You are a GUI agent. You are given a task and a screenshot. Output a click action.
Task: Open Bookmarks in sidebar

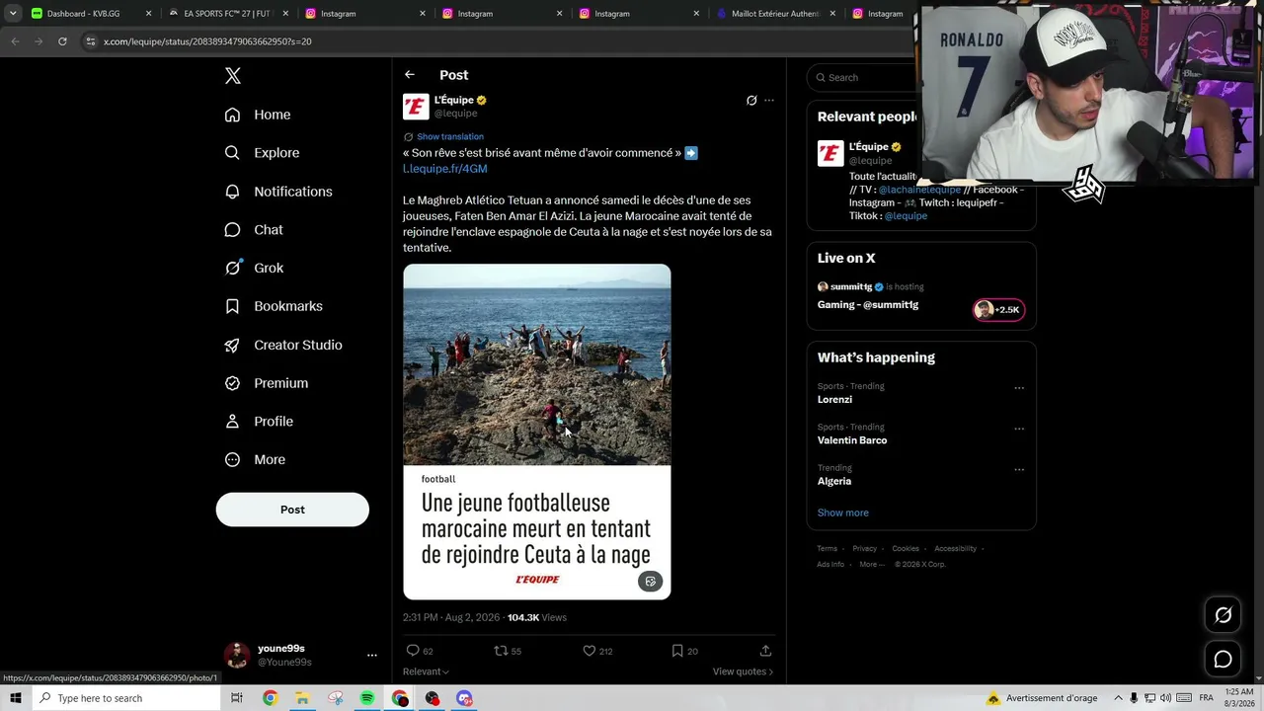[x=274, y=306]
